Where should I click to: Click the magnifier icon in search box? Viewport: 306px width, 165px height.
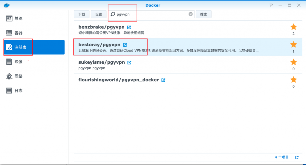coord(113,14)
